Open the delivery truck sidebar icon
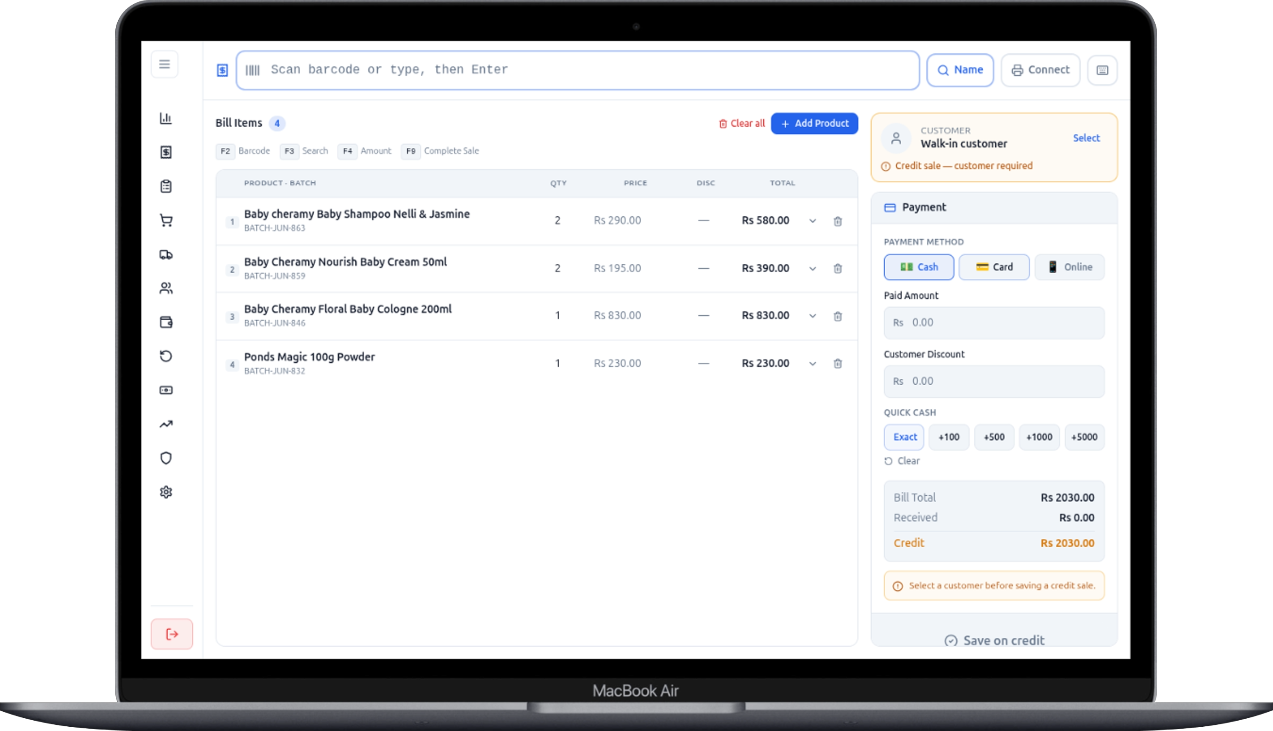The height and width of the screenshot is (731, 1273). point(166,254)
